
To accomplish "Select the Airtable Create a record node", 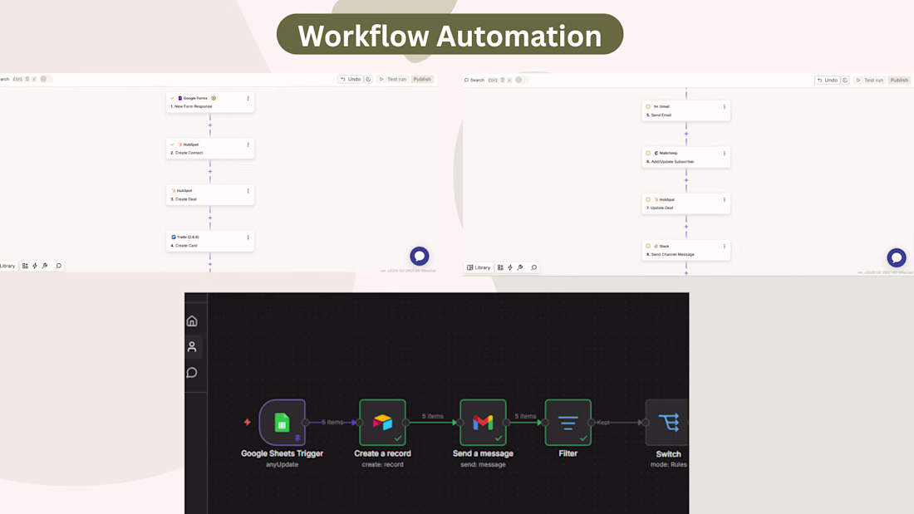I will pyautogui.click(x=382, y=423).
